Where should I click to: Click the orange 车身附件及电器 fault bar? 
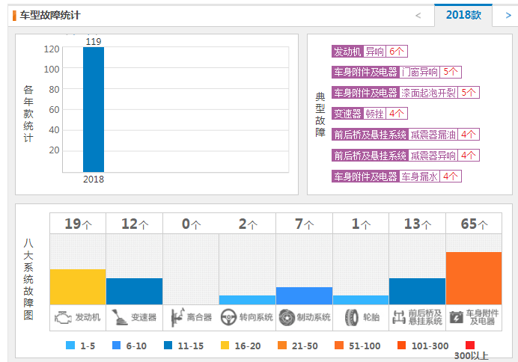[474, 278]
